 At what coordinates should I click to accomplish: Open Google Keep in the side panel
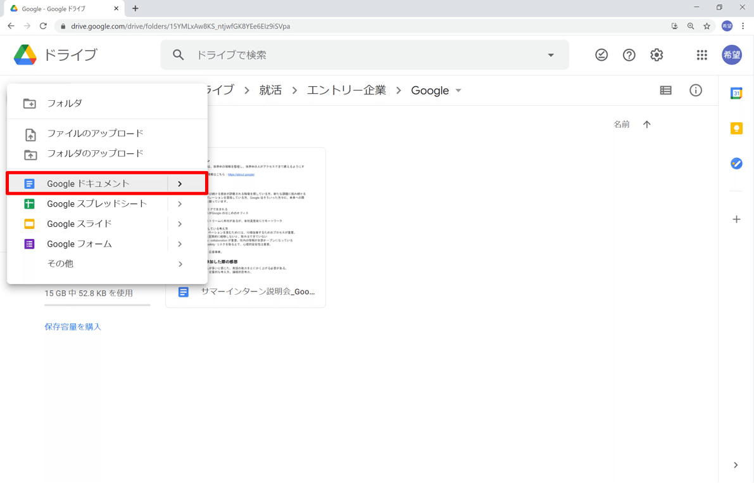(x=736, y=128)
